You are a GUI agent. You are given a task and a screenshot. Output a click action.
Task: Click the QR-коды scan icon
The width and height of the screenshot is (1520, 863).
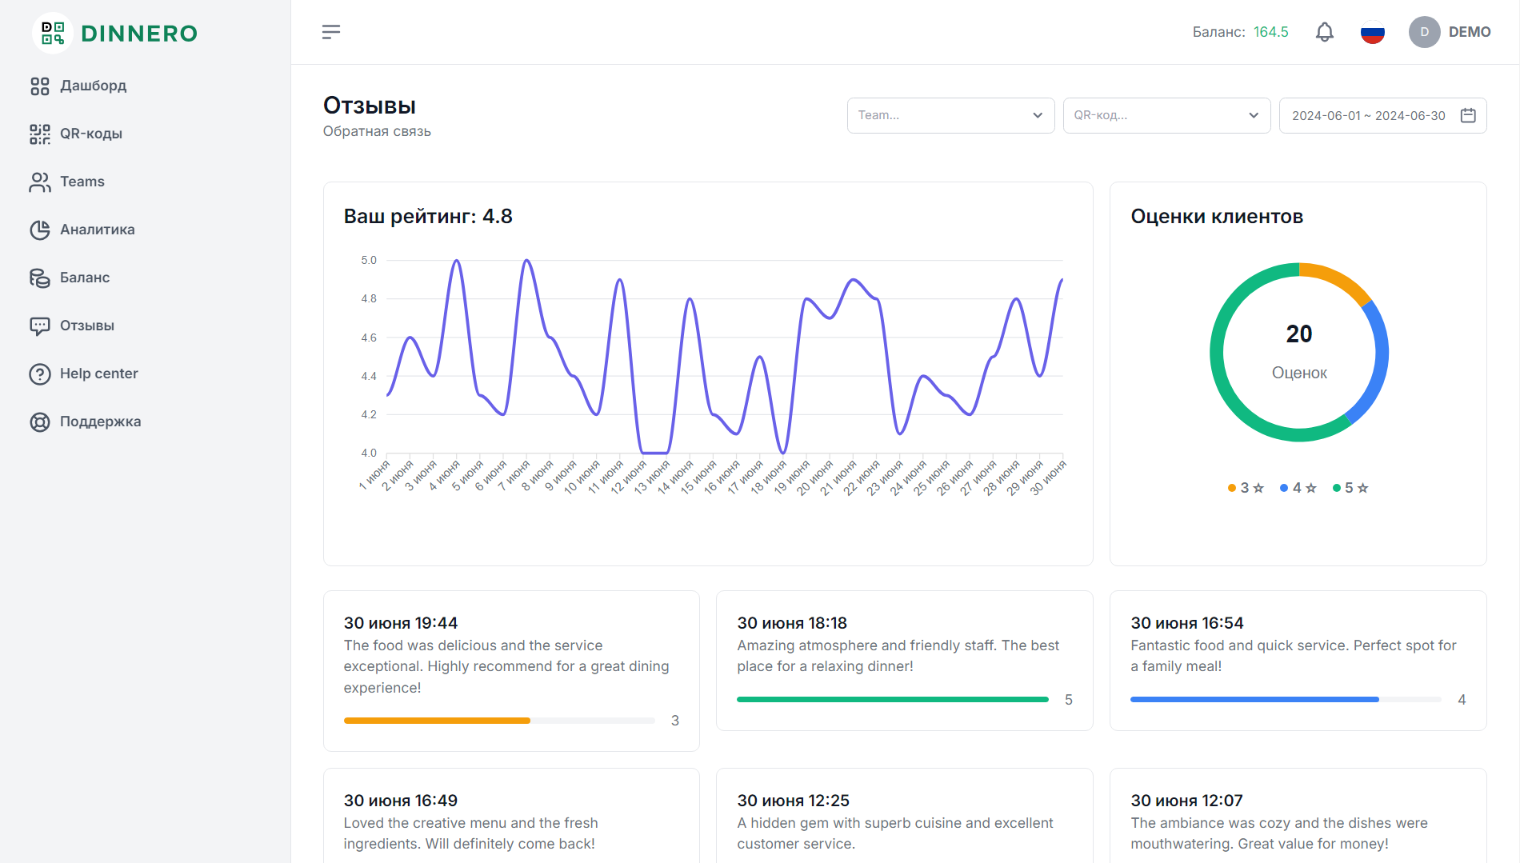[x=40, y=134]
